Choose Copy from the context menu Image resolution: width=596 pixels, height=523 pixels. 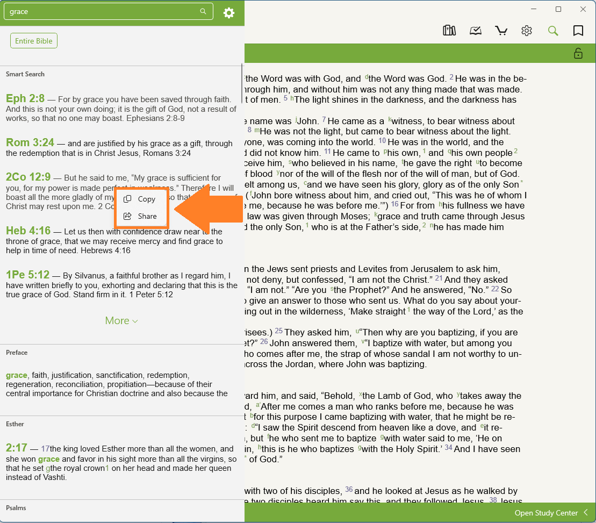(x=146, y=199)
